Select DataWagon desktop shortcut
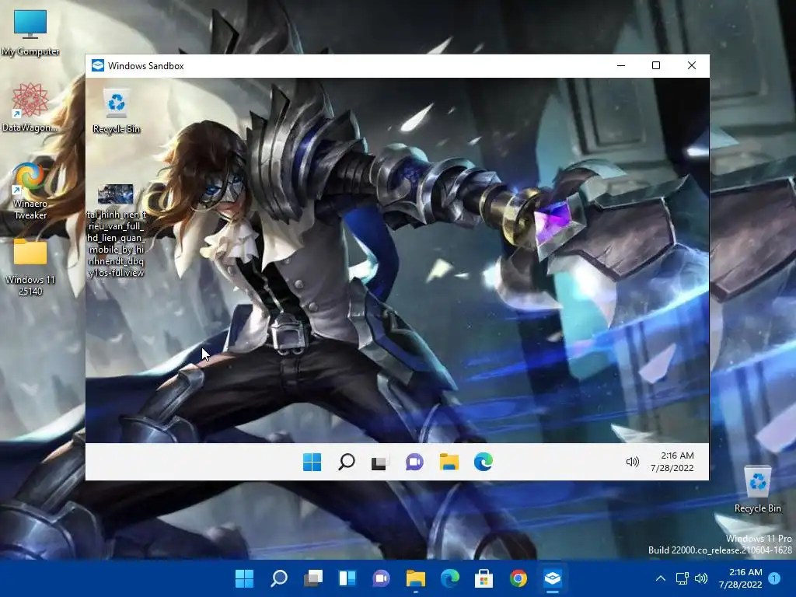The height and width of the screenshot is (597, 796). (30, 107)
